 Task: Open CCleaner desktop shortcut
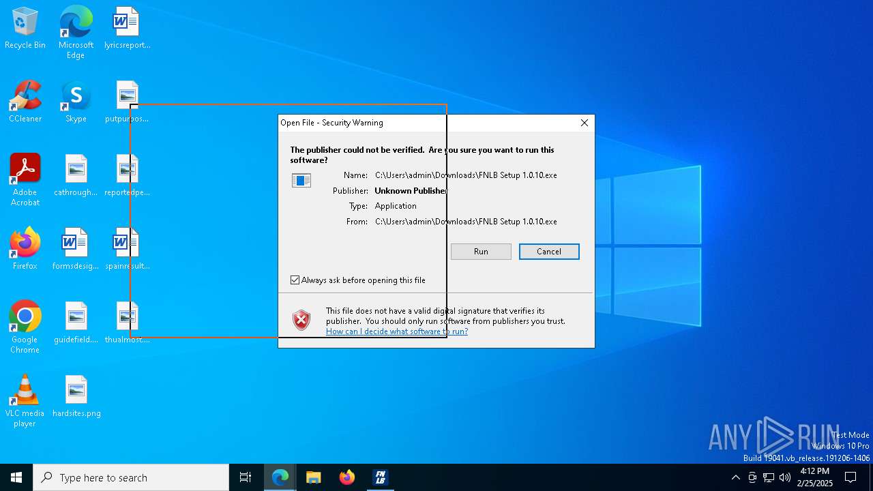[x=25, y=102]
